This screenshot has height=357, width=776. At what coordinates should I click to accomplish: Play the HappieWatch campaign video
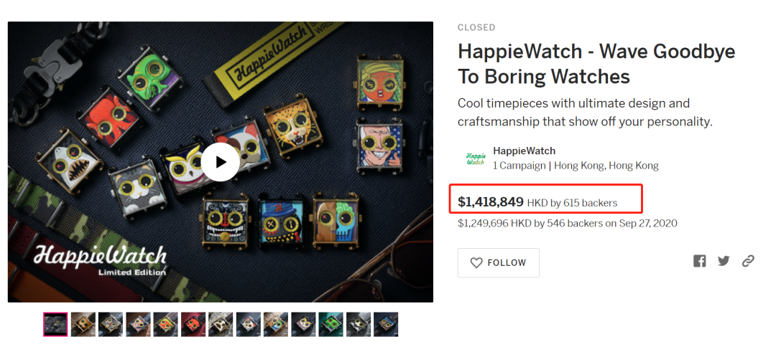(220, 162)
